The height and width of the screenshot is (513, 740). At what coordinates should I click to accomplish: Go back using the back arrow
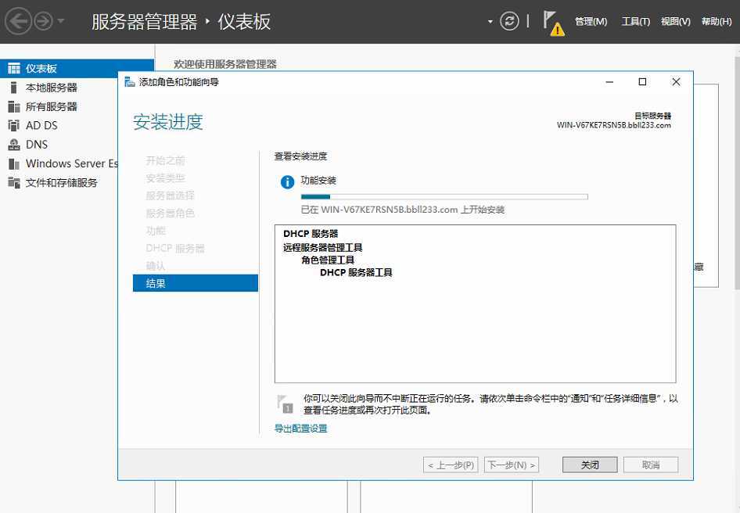(18, 21)
